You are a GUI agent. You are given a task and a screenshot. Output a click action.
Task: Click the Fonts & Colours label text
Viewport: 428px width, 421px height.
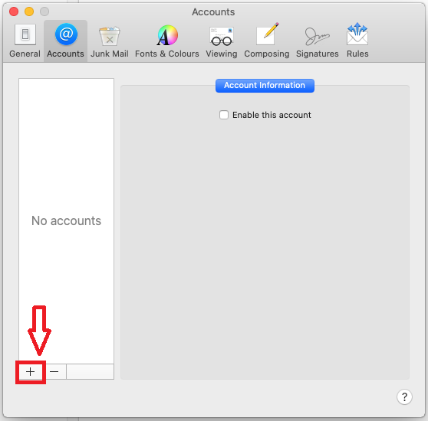click(166, 54)
